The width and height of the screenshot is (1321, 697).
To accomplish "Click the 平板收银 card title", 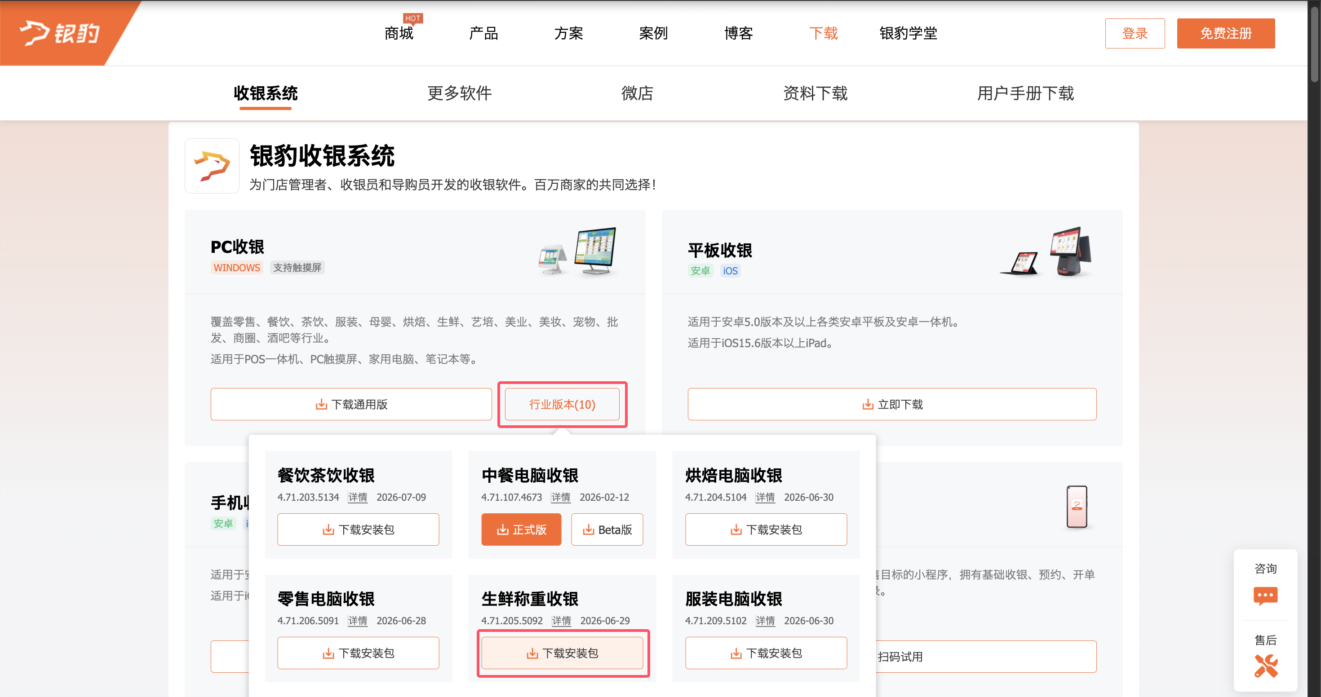I will [720, 250].
